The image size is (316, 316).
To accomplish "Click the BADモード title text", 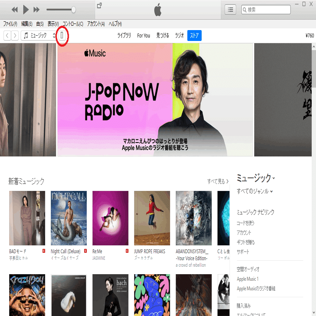I will [18, 251].
